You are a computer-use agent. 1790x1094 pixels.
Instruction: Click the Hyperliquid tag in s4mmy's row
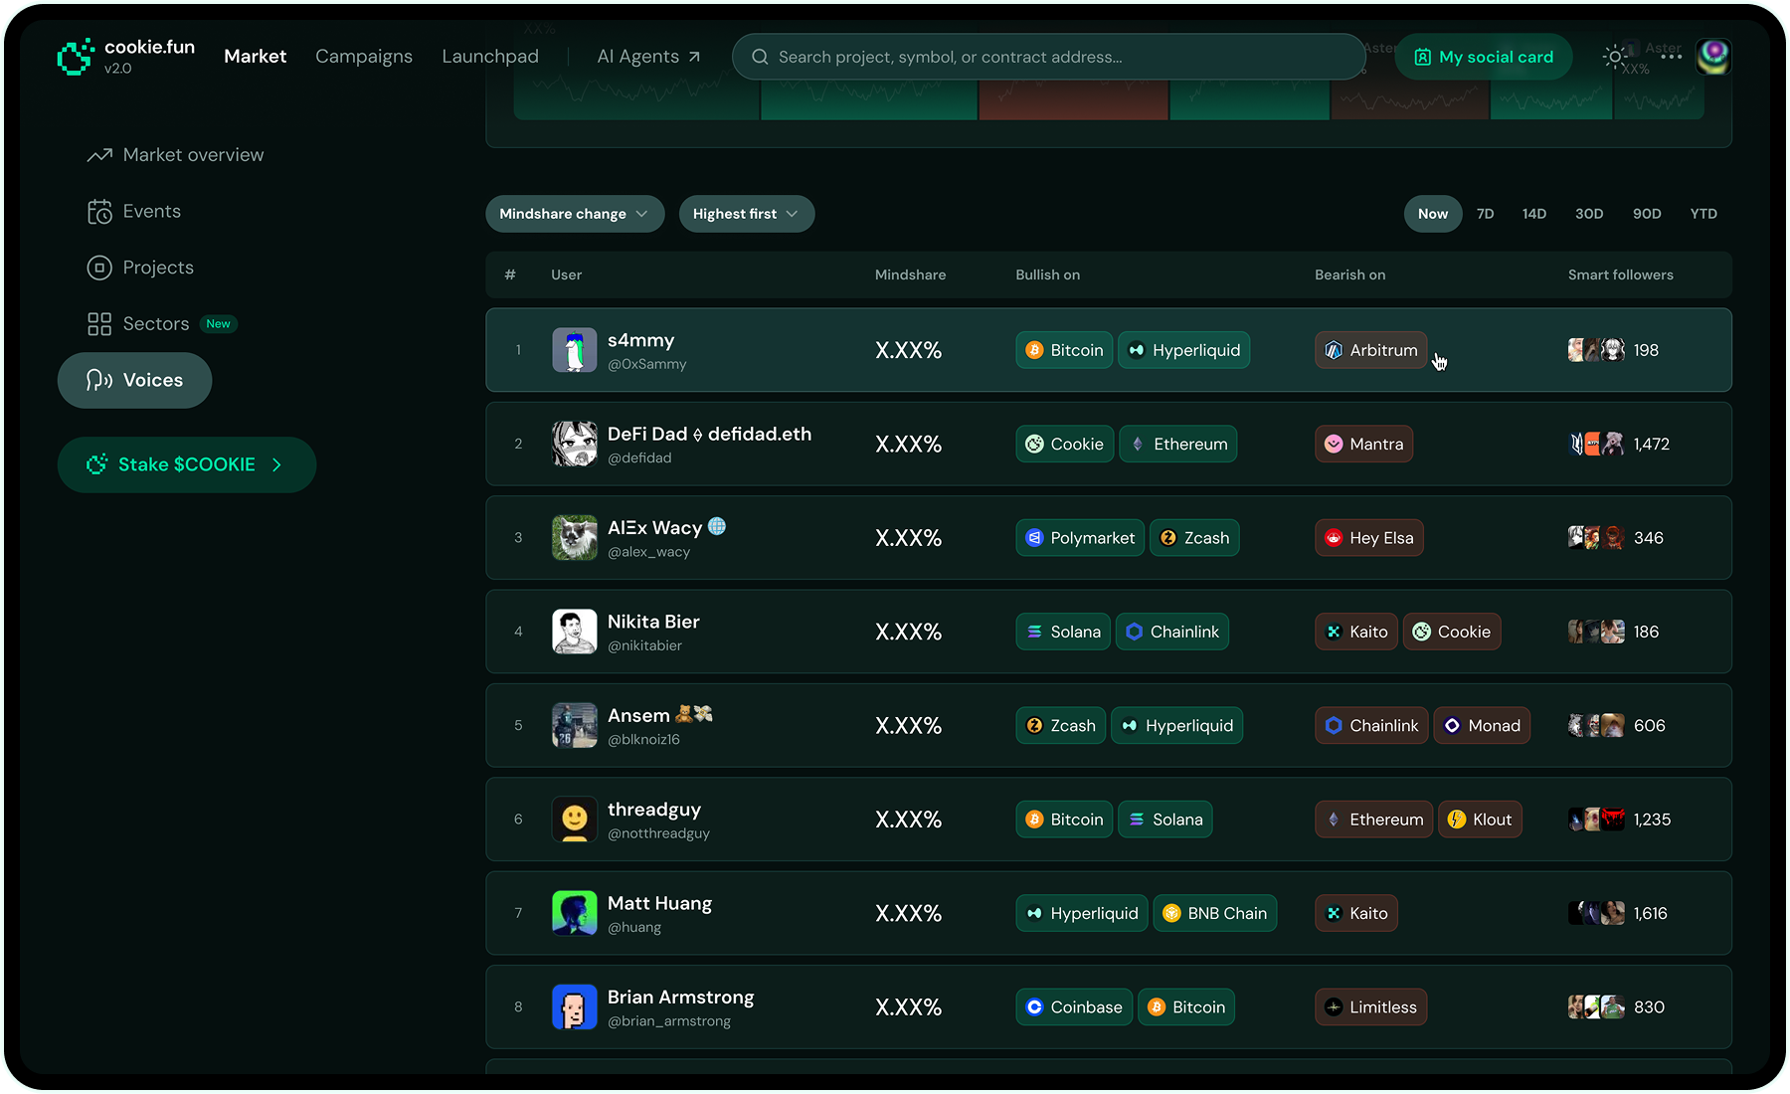tap(1183, 350)
